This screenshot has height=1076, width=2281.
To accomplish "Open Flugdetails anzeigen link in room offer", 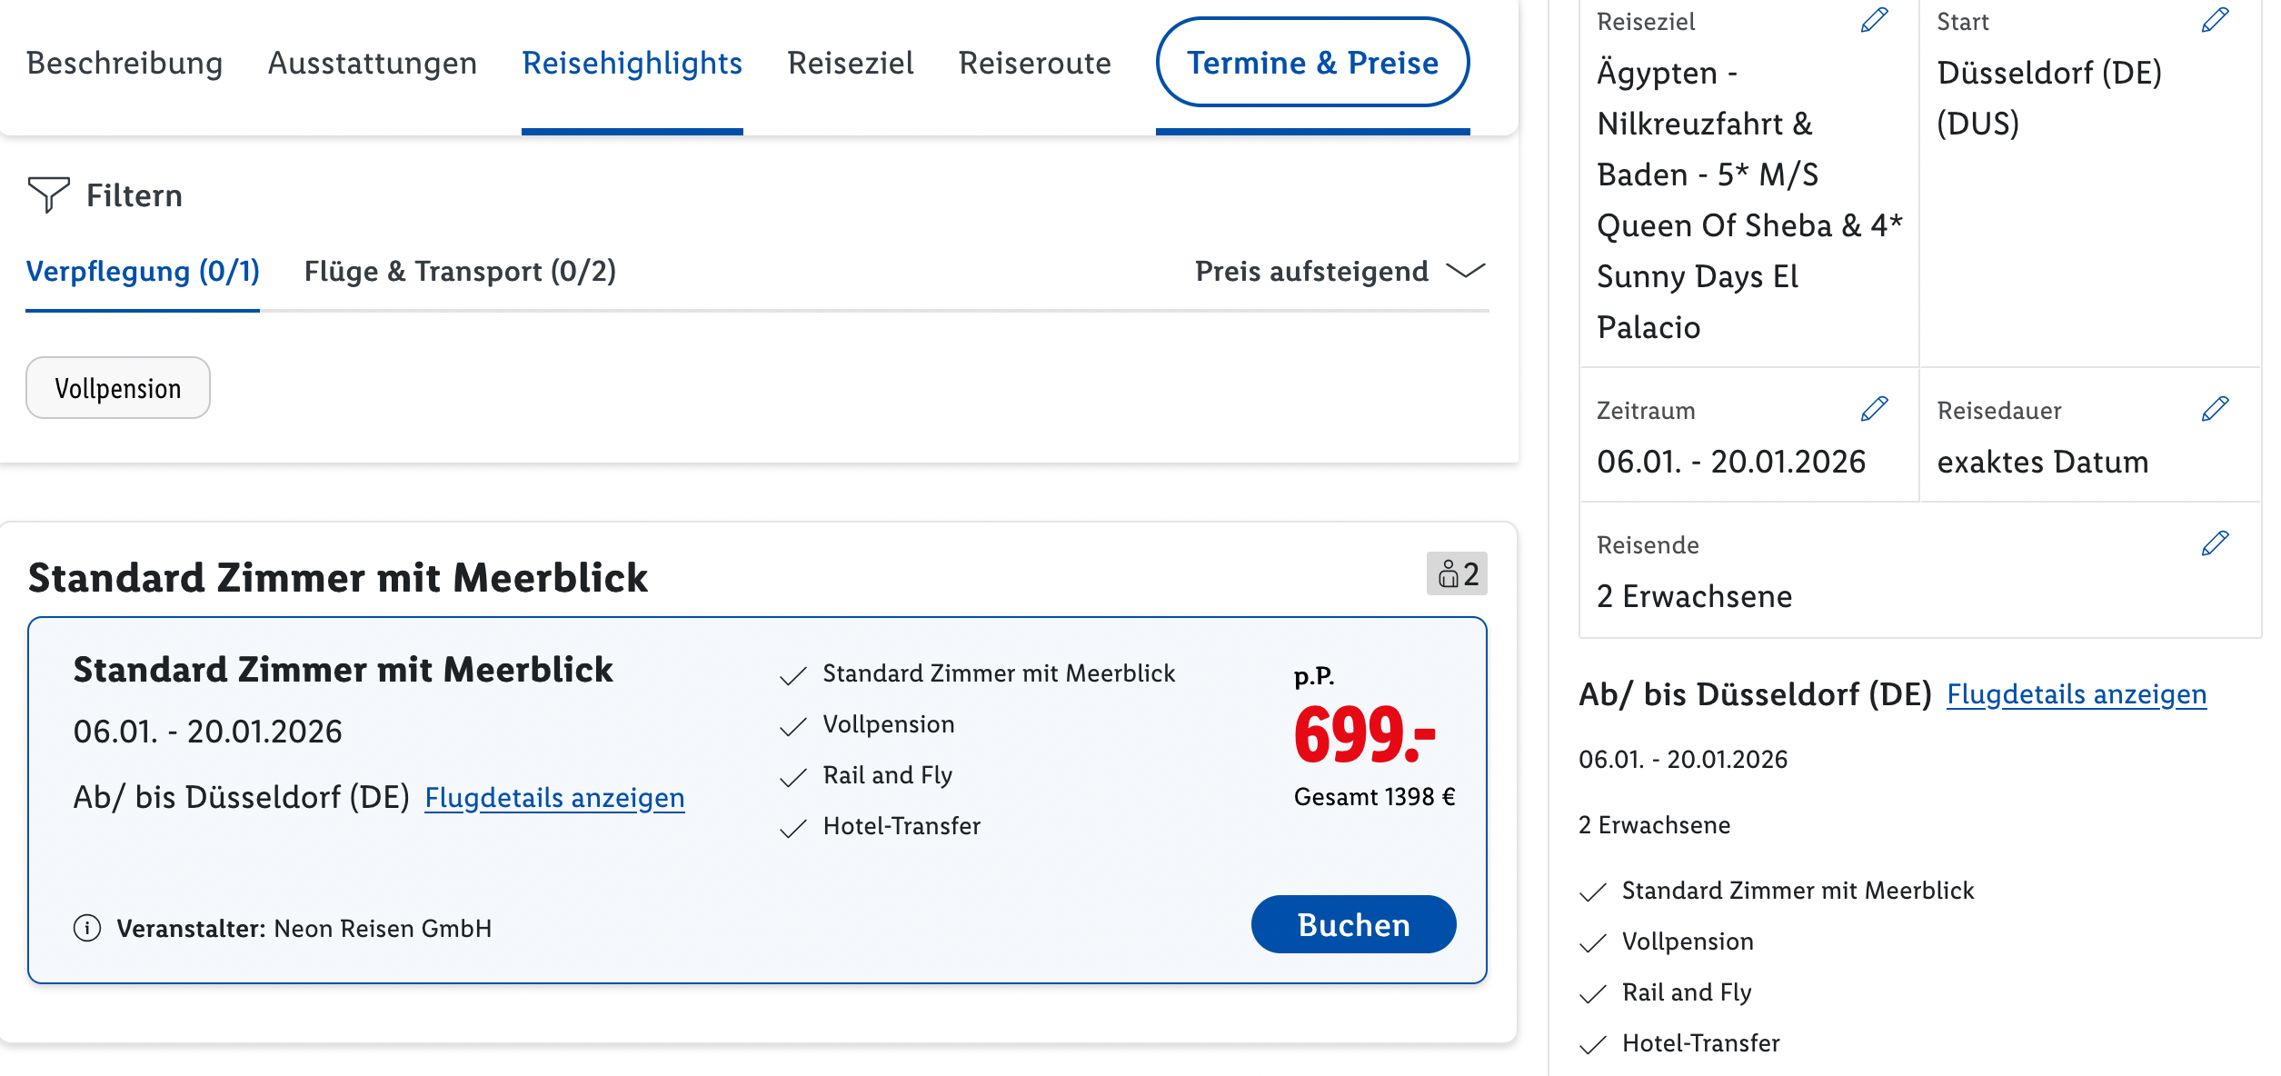I will click(x=554, y=797).
